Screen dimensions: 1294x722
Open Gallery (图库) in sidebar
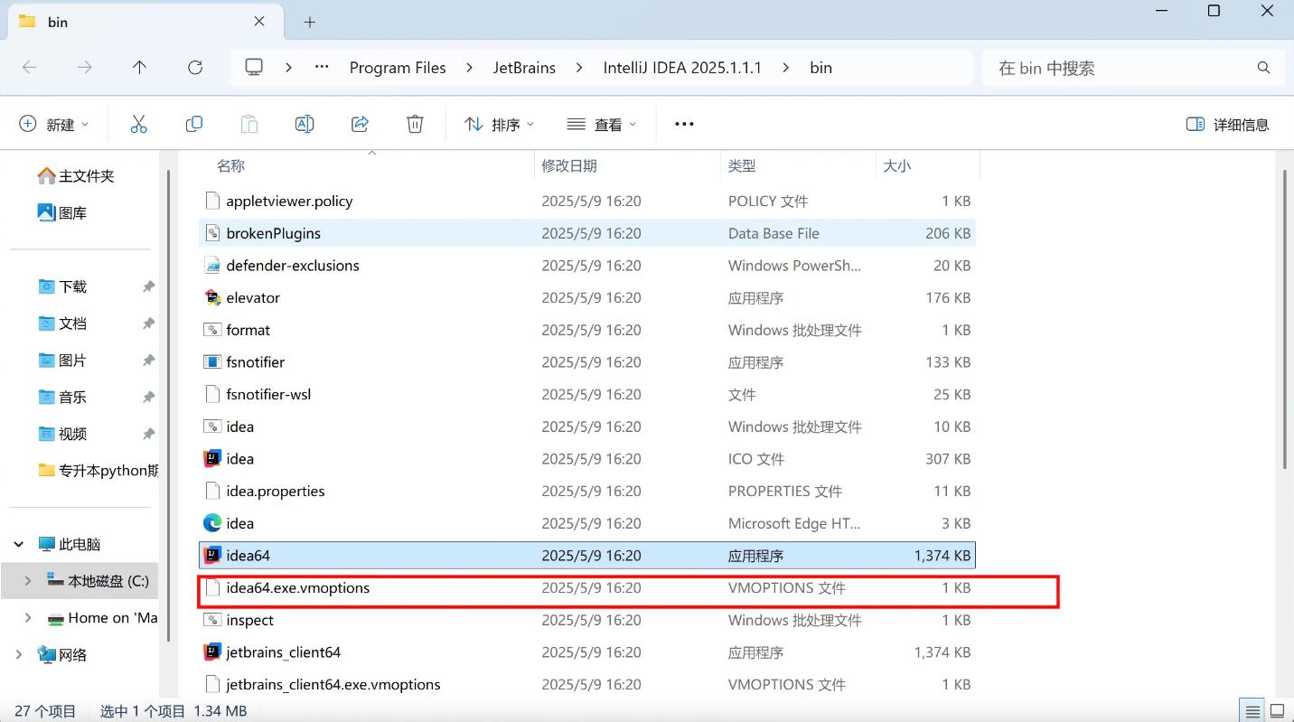pos(63,213)
